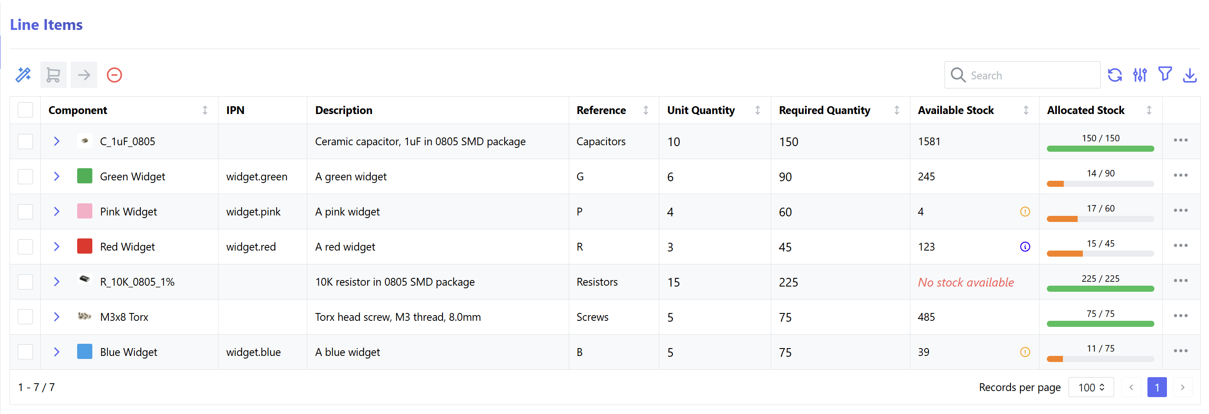Image resolution: width=1209 pixels, height=414 pixels.
Task: Click the Red Widget red color thumbnail
Action: pos(85,246)
